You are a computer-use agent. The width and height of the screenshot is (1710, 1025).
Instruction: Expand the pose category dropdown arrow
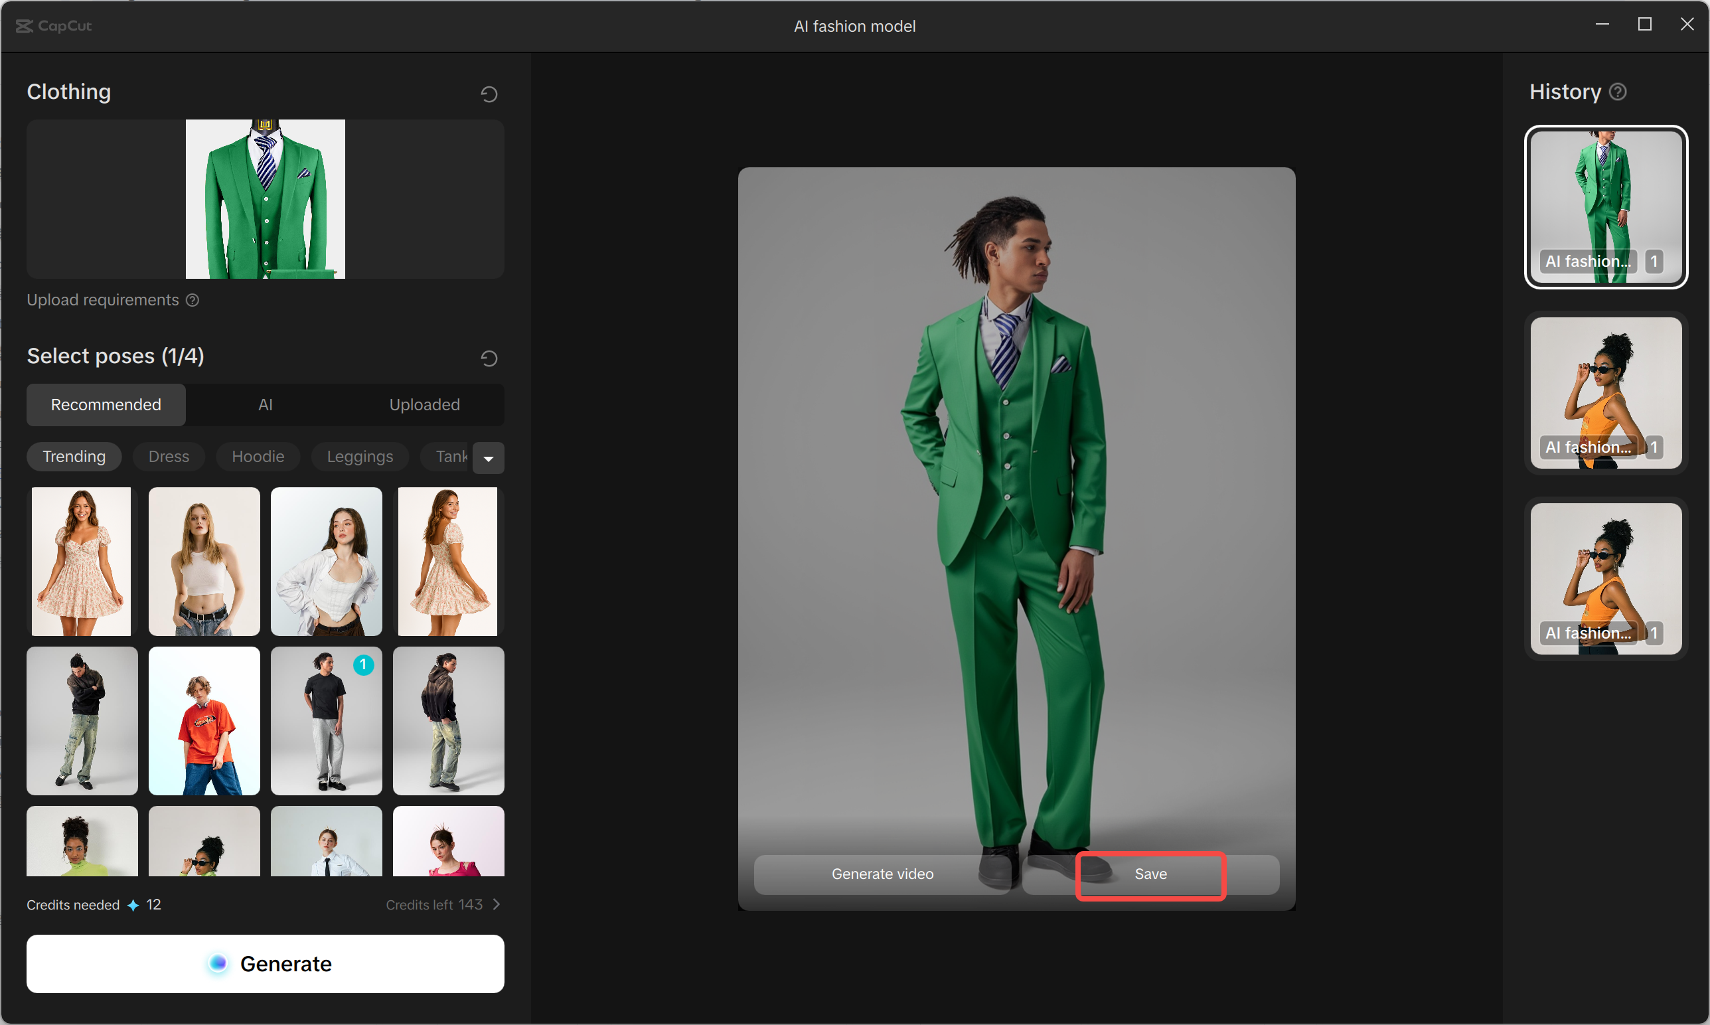point(489,458)
